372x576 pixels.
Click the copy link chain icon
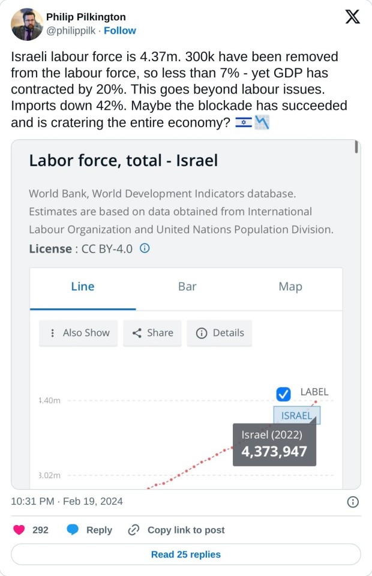[134, 530]
